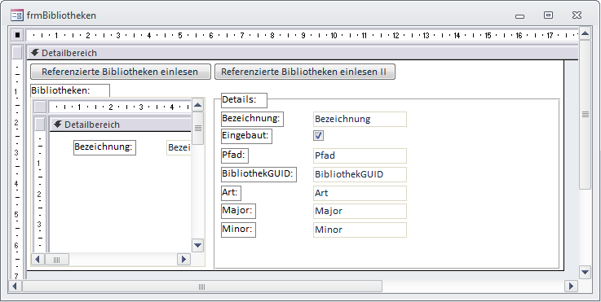Click the main horizontal ruler at mark 10
Image resolution: width=601 pixels, height=302 pixels.
pyautogui.click(x=334, y=36)
